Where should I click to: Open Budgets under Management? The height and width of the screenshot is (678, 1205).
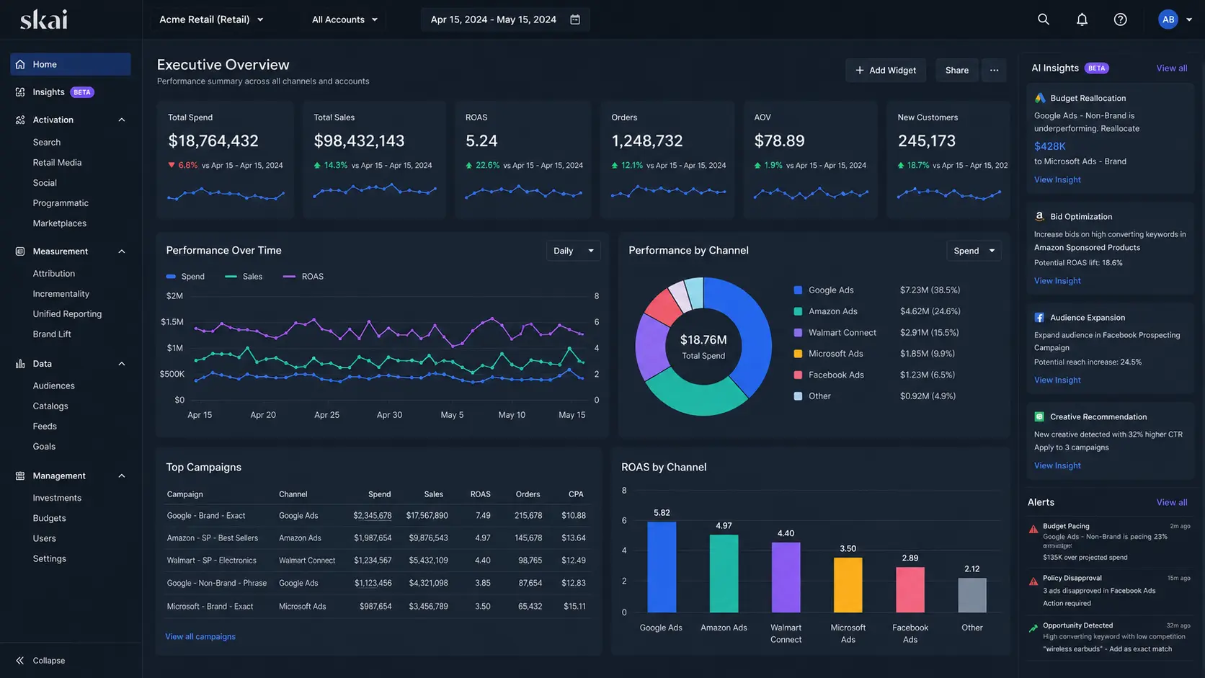pyautogui.click(x=49, y=518)
